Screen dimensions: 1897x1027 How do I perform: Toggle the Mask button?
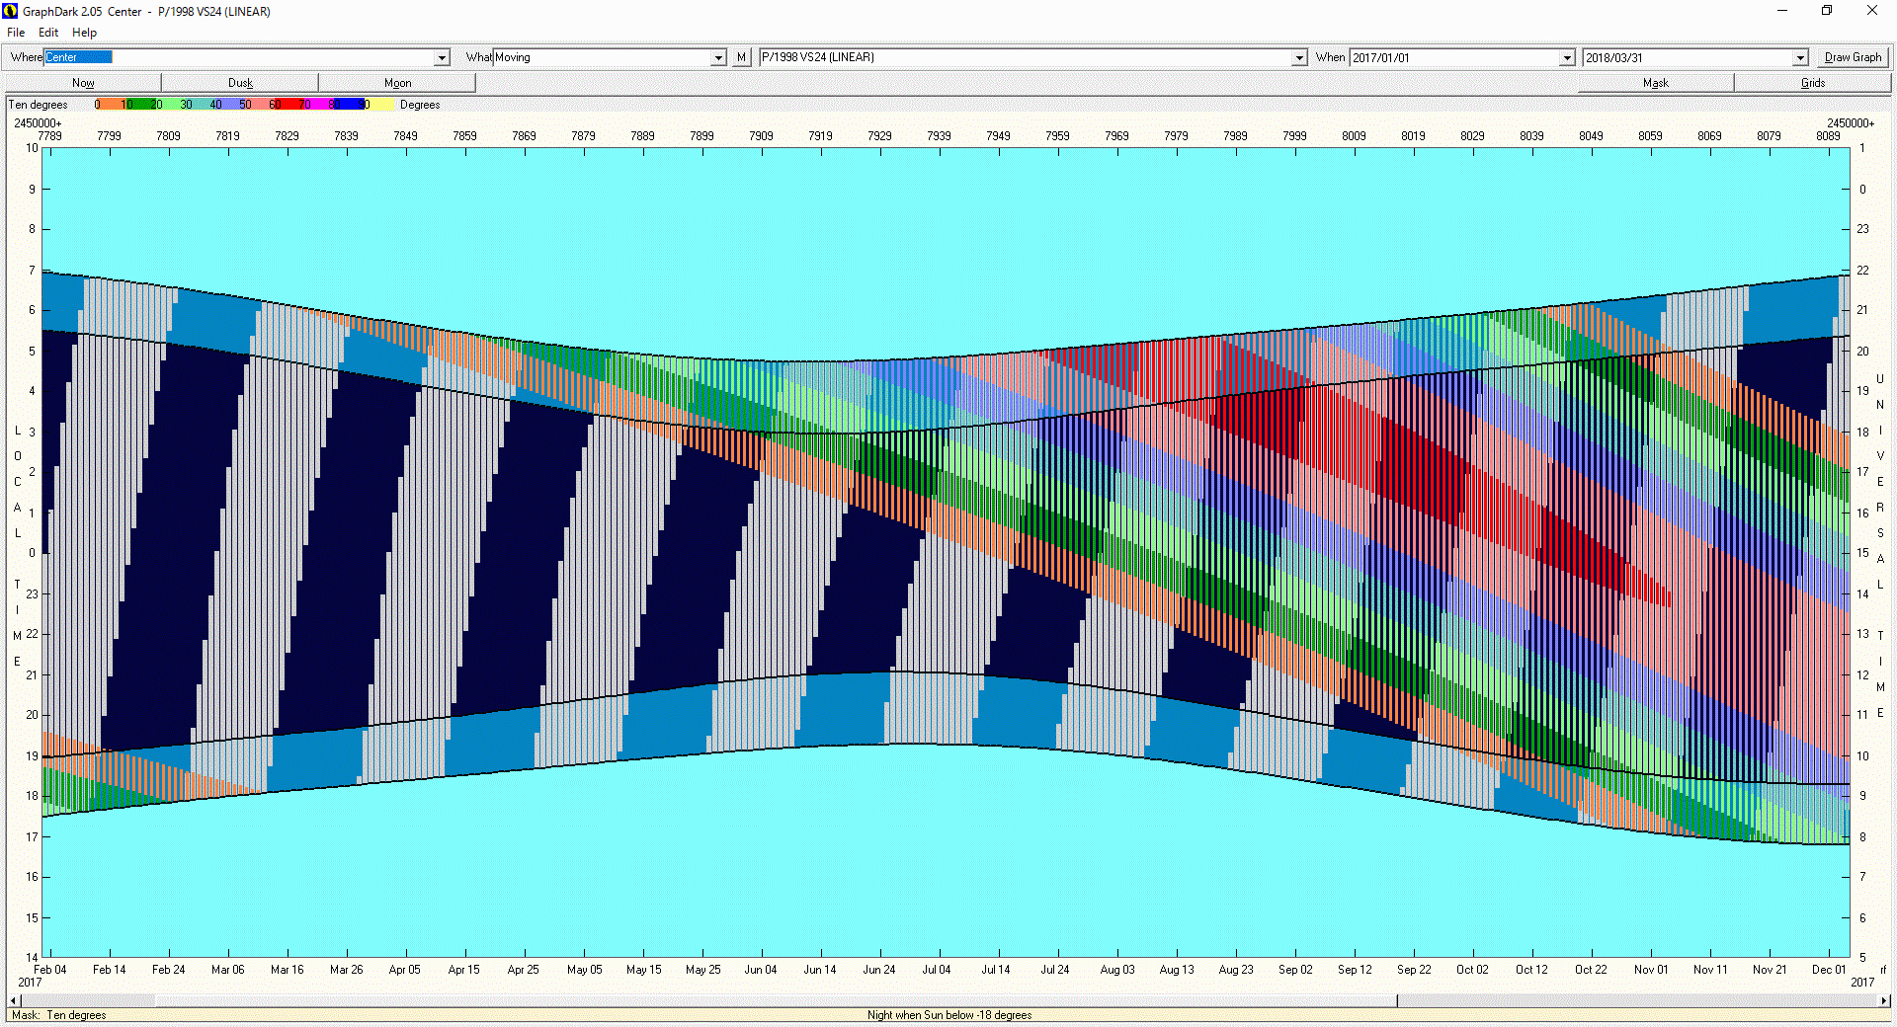(1655, 83)
